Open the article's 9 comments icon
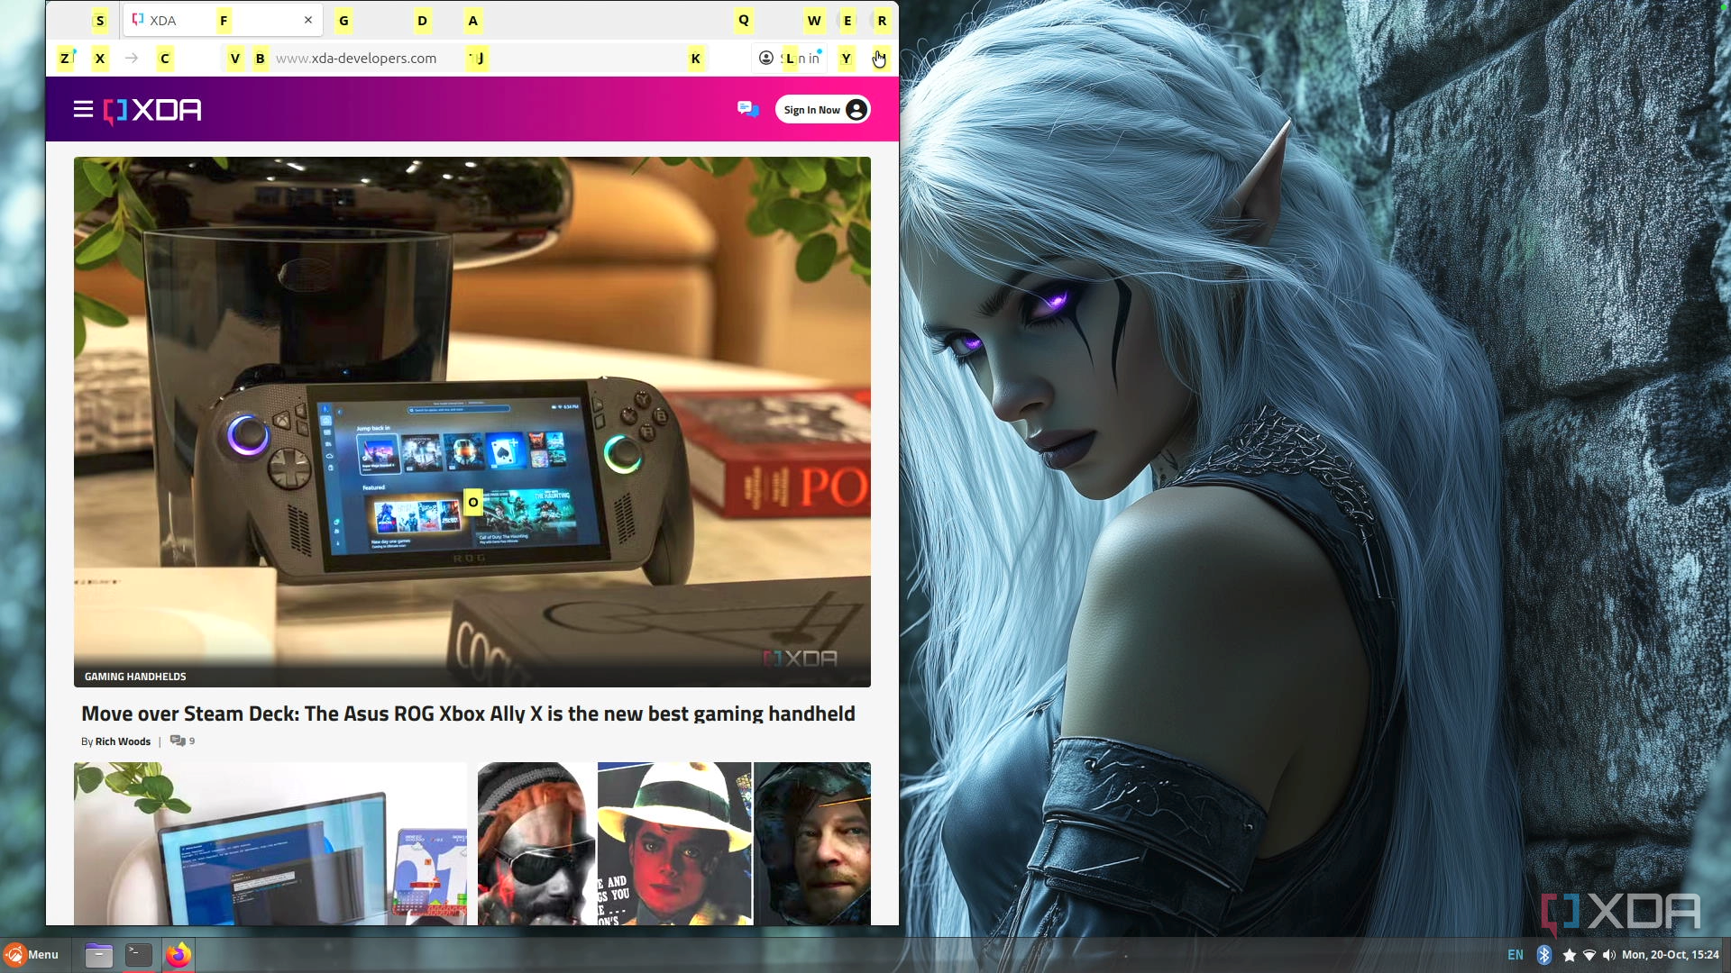 point(182,741)
